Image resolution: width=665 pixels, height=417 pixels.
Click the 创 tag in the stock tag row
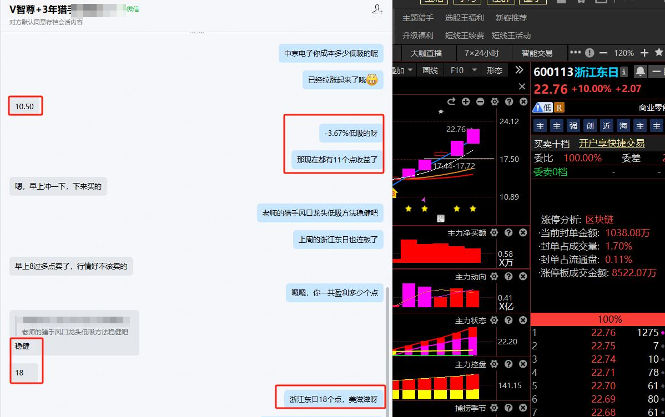click(x=590, y=126)
